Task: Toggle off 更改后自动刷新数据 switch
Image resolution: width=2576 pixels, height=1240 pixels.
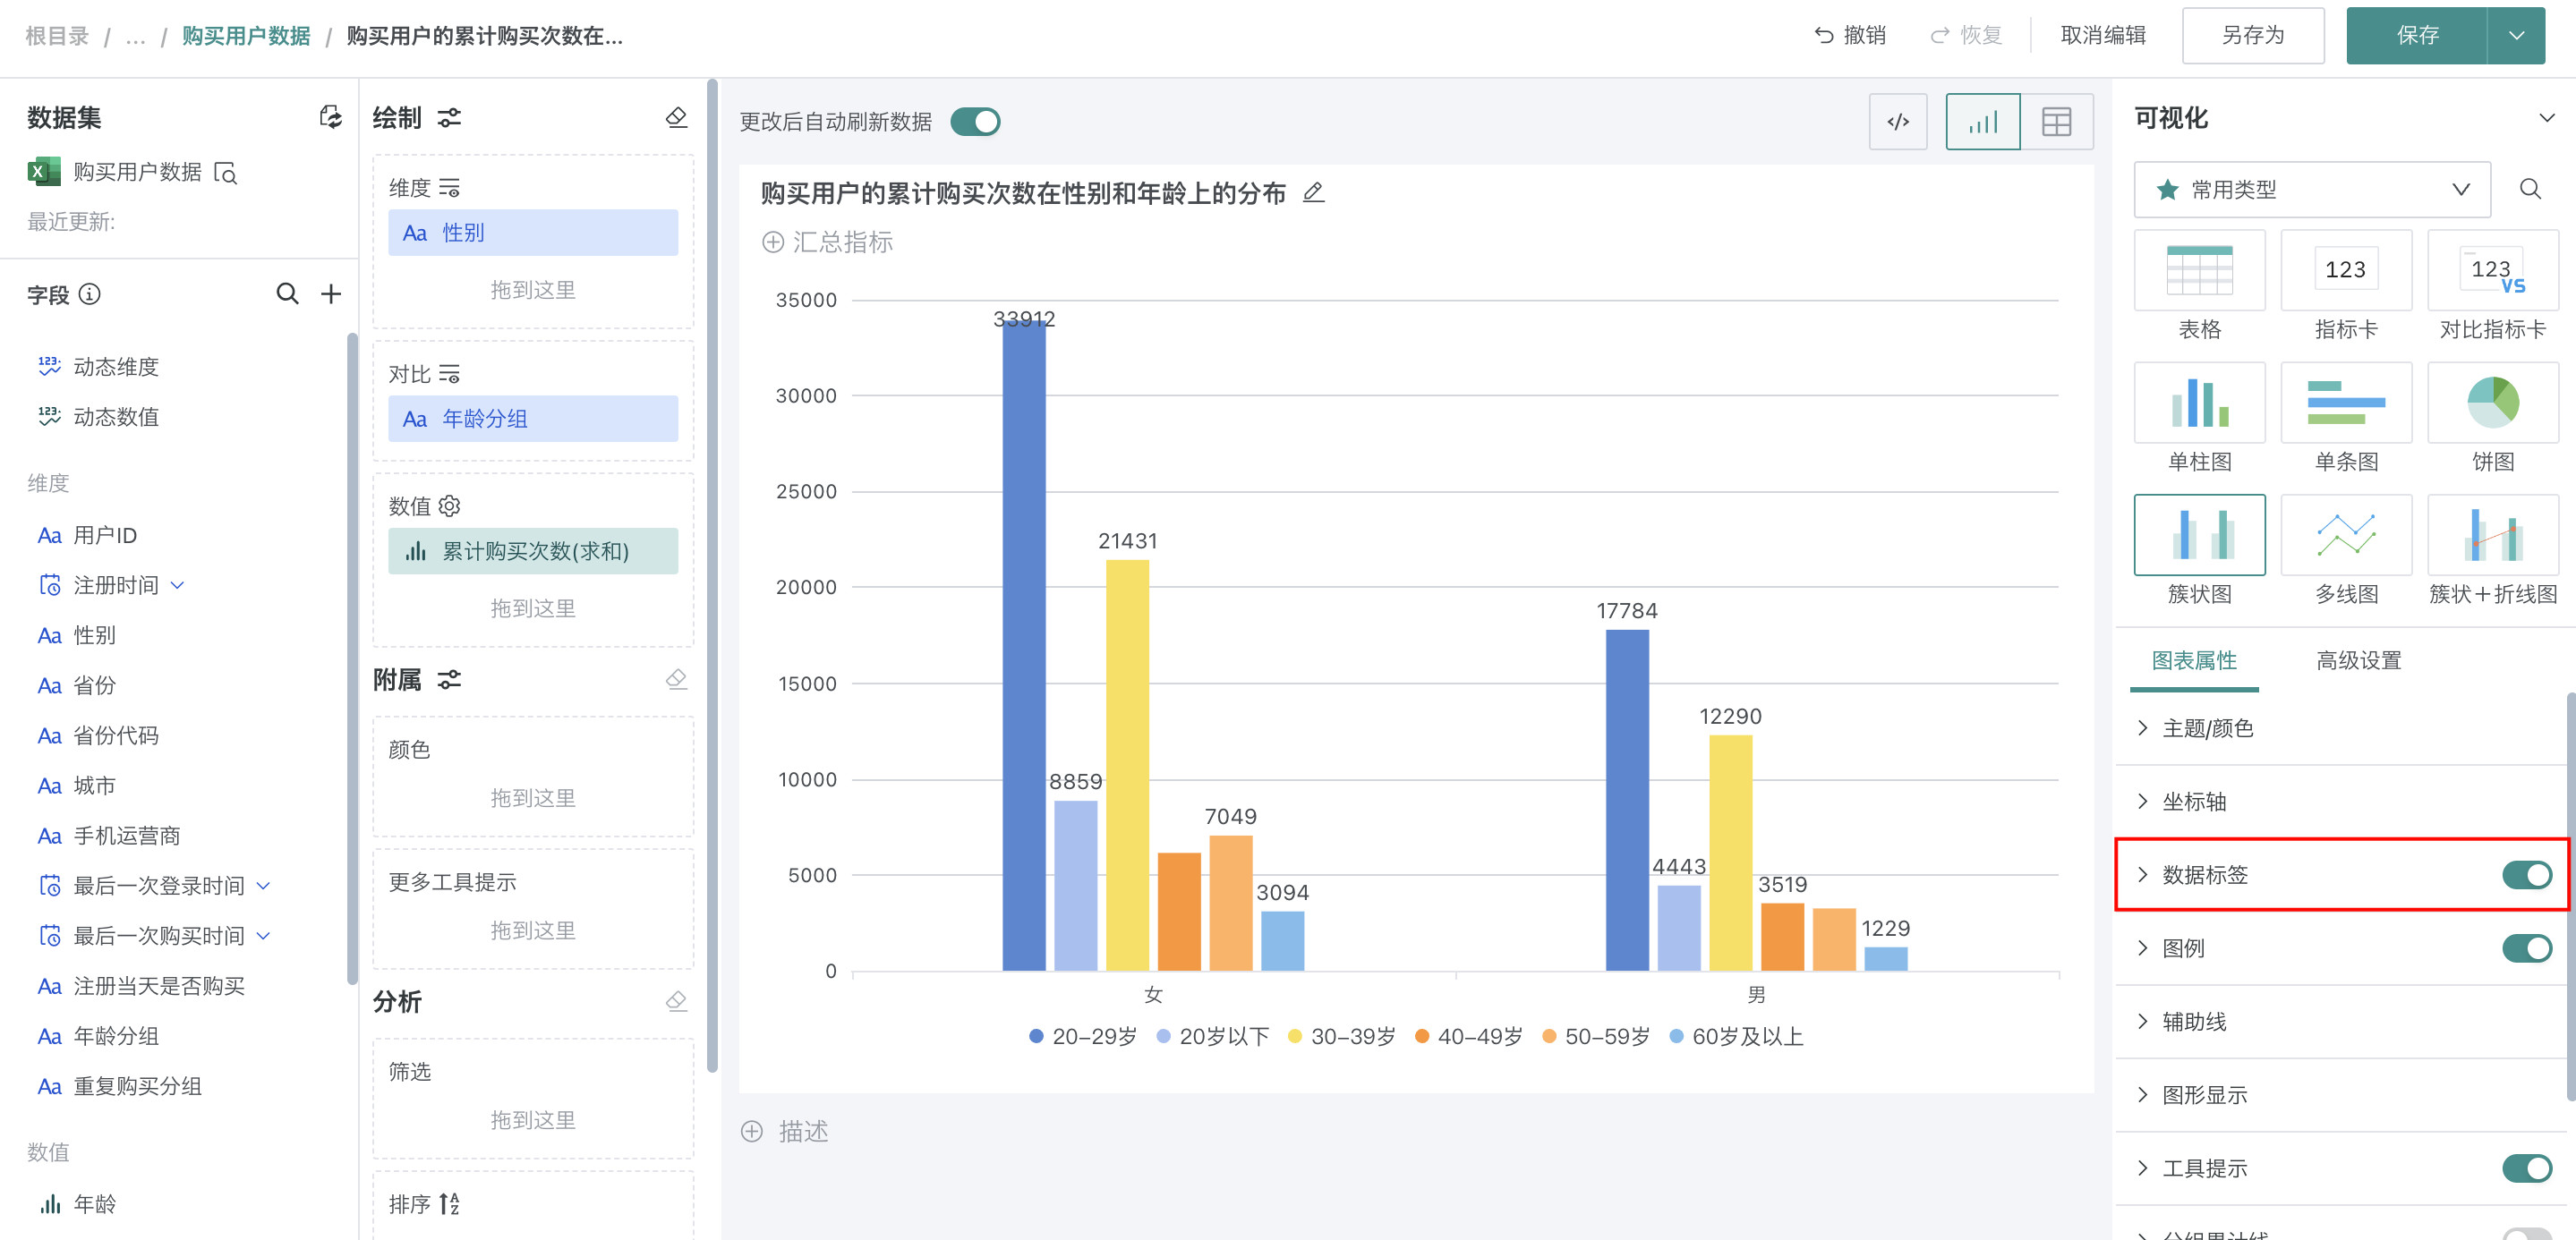Action: click(975, 122)
